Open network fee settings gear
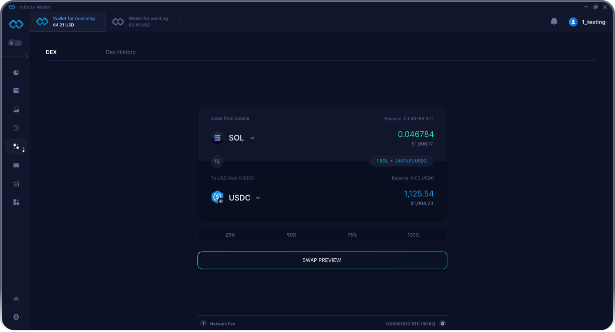Viewport: 615px width, 332px height. tap(442, 323)
